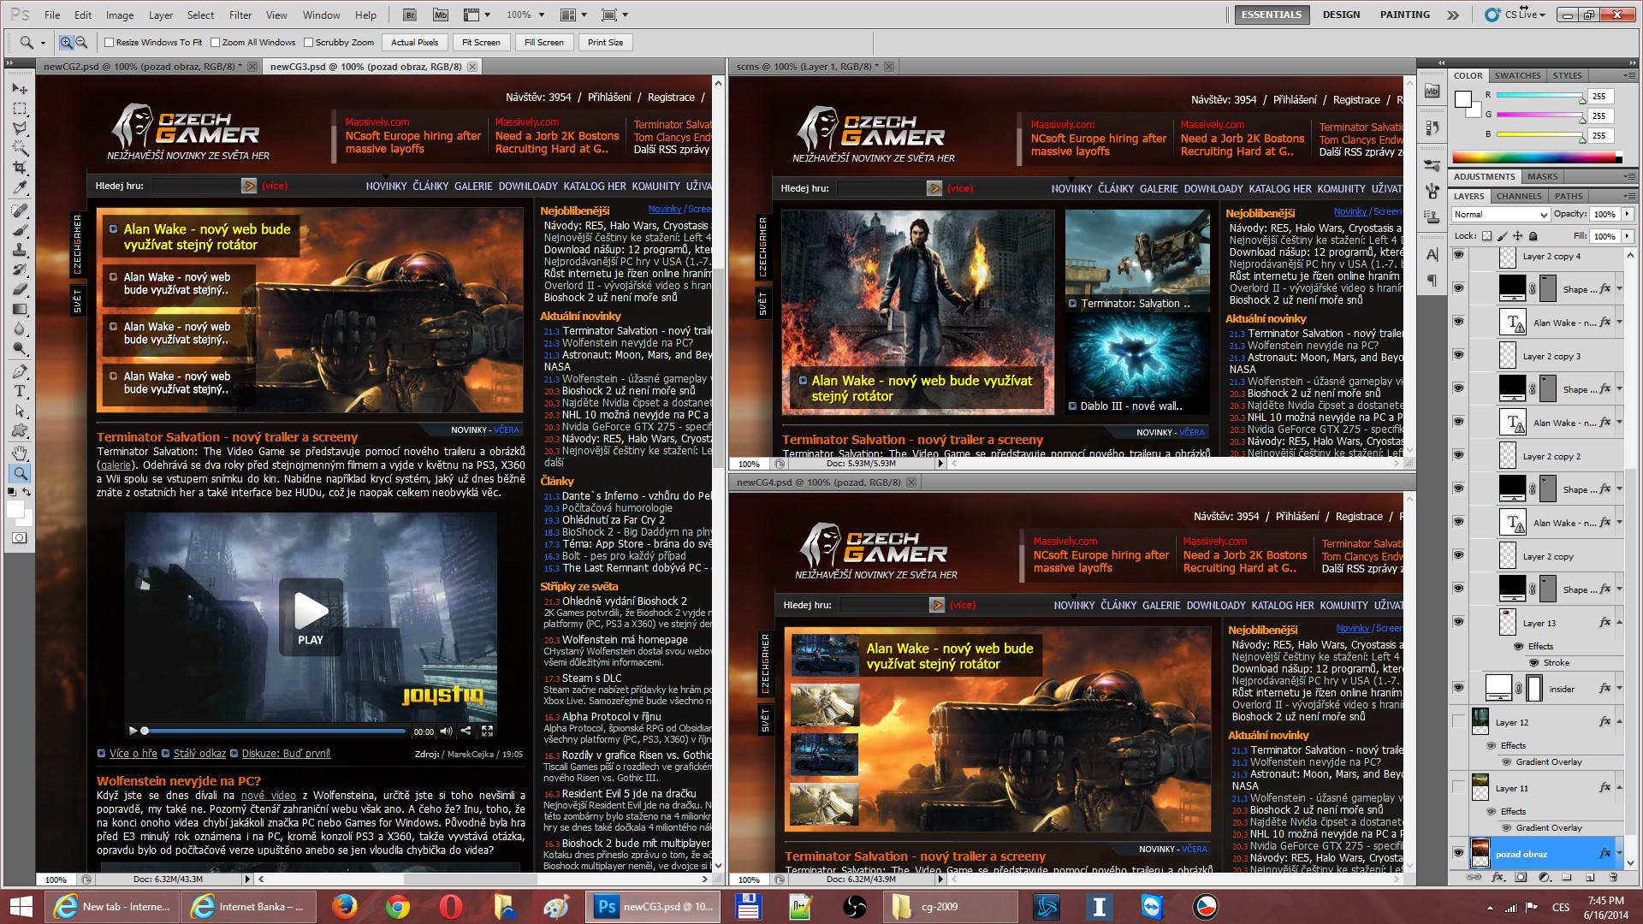Show the Layer 12 layer

point(1459,721)
